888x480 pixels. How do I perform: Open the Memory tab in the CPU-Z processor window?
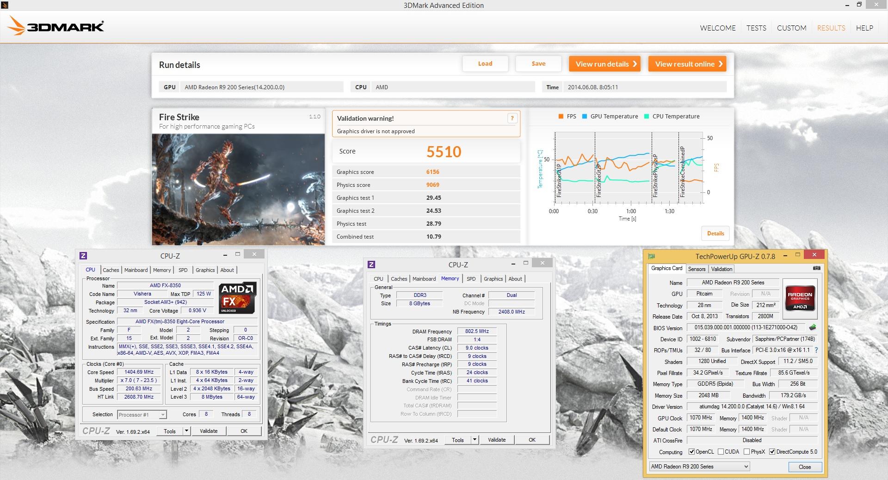(x=162, y=270)
